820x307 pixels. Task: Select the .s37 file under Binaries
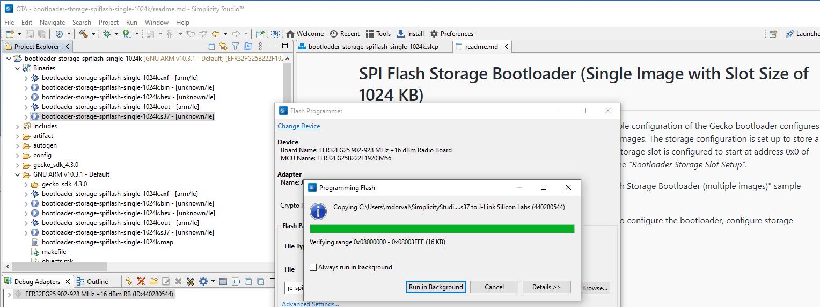pyautogui.click(x=128, y=116)
